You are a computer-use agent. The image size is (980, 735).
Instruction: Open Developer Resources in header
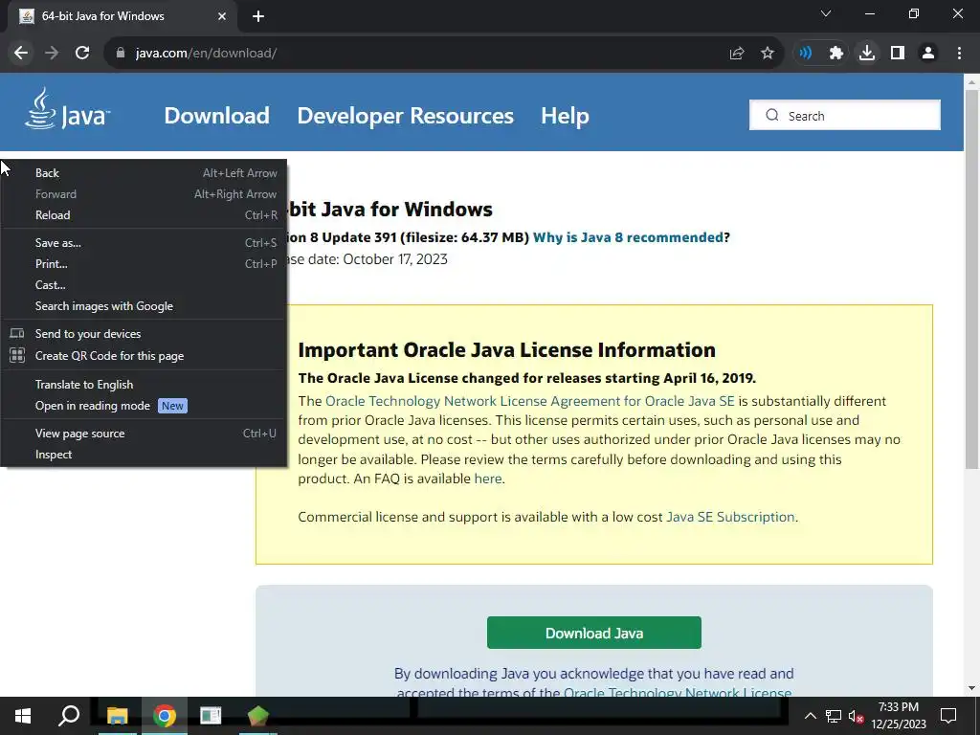click(x=405, y=116)
